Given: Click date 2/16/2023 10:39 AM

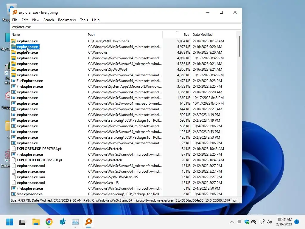Looking at the screenshot, I should tap(208, 41).
